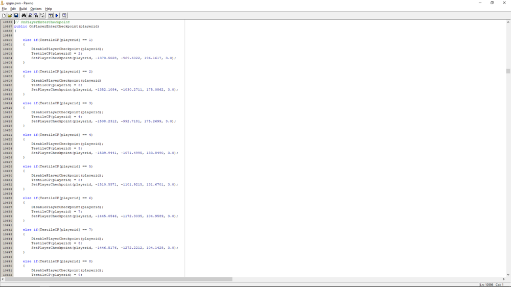The height and width of the screenshot is (287, 511).
Task: Click line number 10621 in the gutter
Action: [8, 135]
